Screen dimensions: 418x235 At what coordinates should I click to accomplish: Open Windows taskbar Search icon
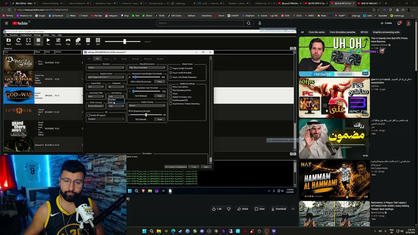152,231
